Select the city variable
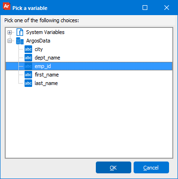This screenshot has height=179, width=178. pyautogui.click(x=39, y=49)
